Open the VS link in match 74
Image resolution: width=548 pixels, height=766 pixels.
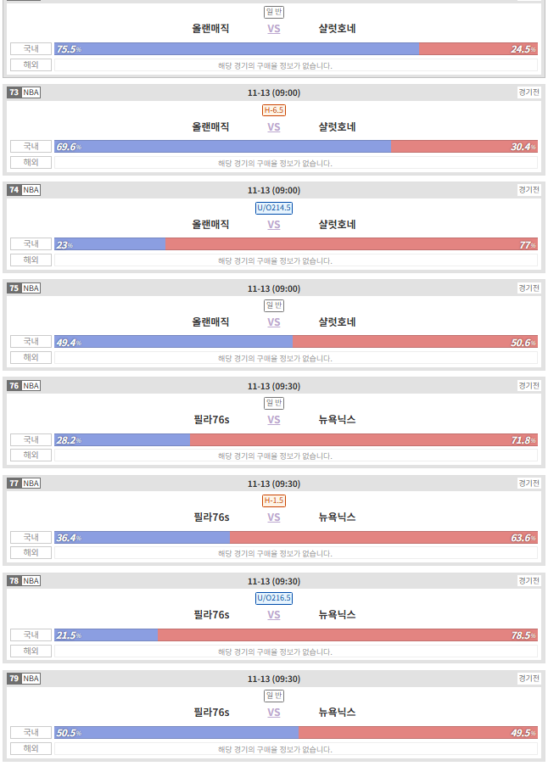click(273, 225)
